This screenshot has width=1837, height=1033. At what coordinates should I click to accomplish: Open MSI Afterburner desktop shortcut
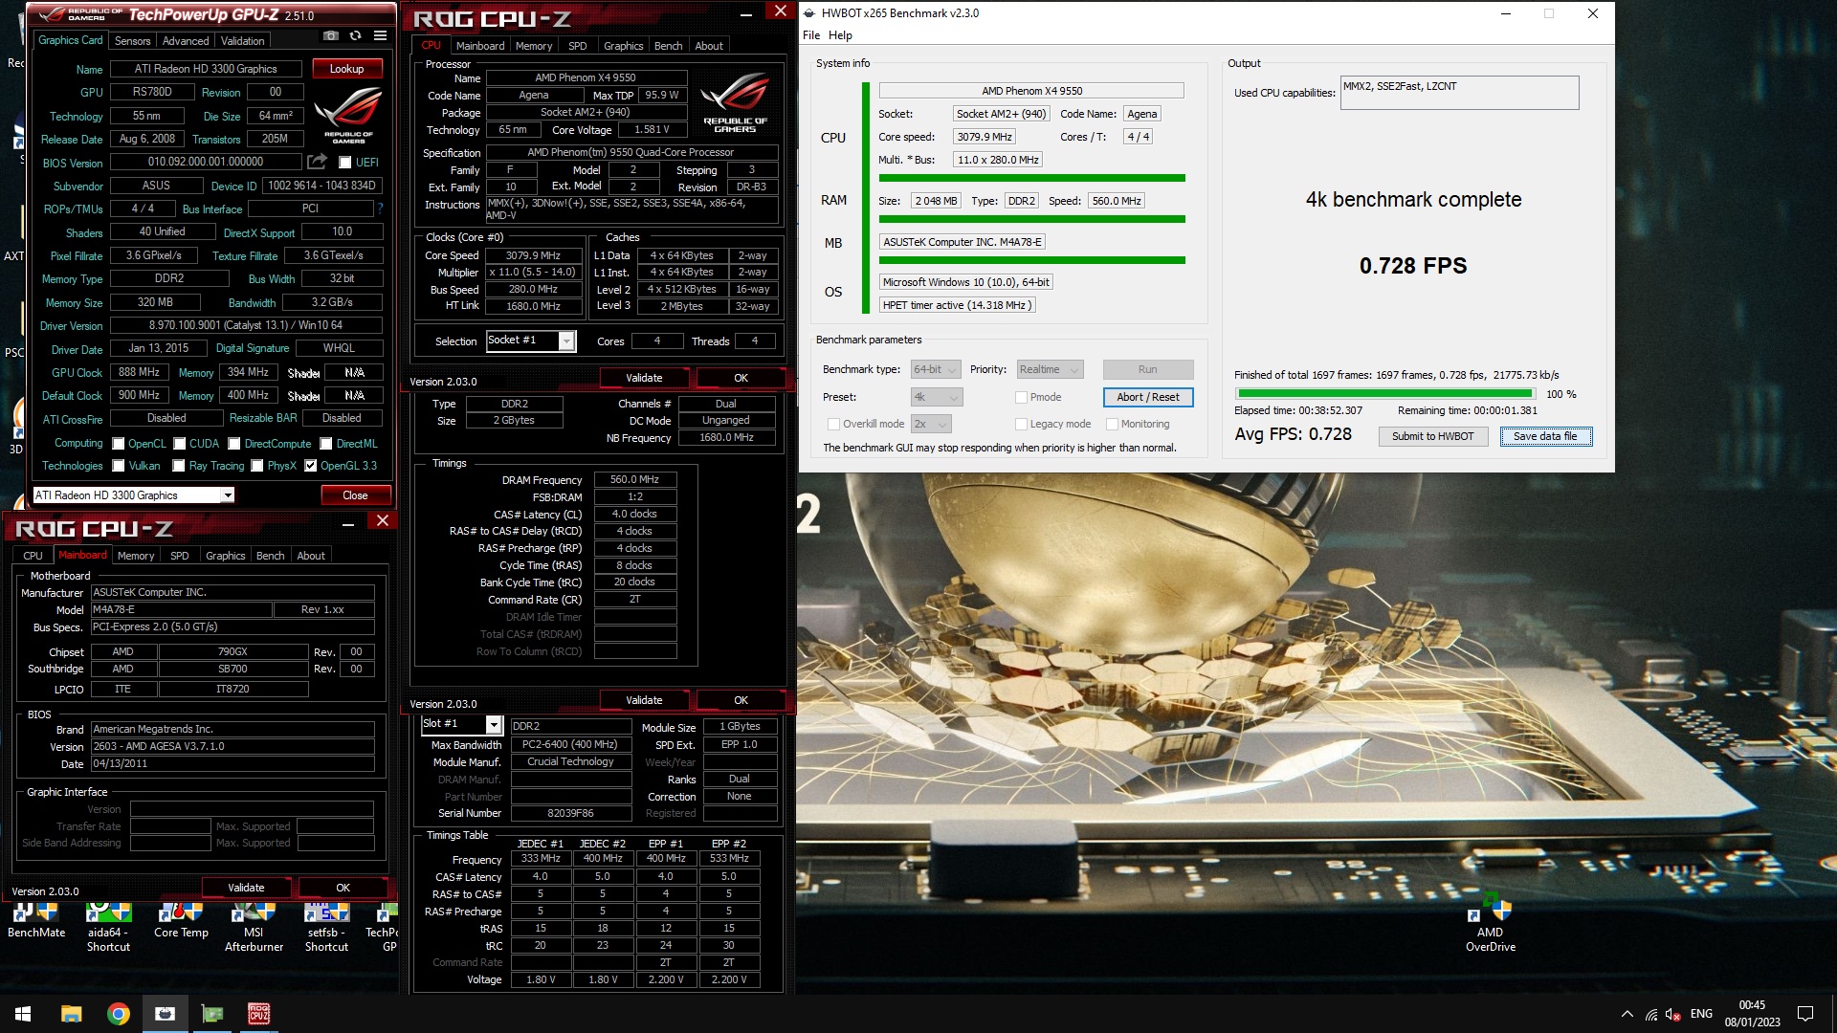254,928
